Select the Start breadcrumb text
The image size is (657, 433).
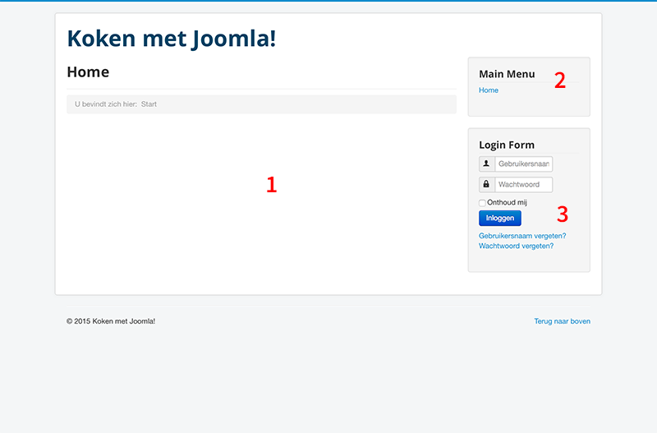tap(149, 104)
